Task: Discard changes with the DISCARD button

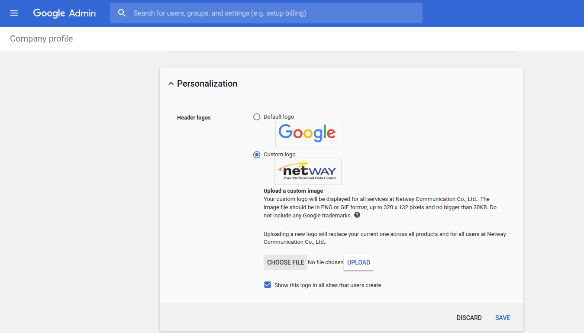Action: [x=469, y=318]
